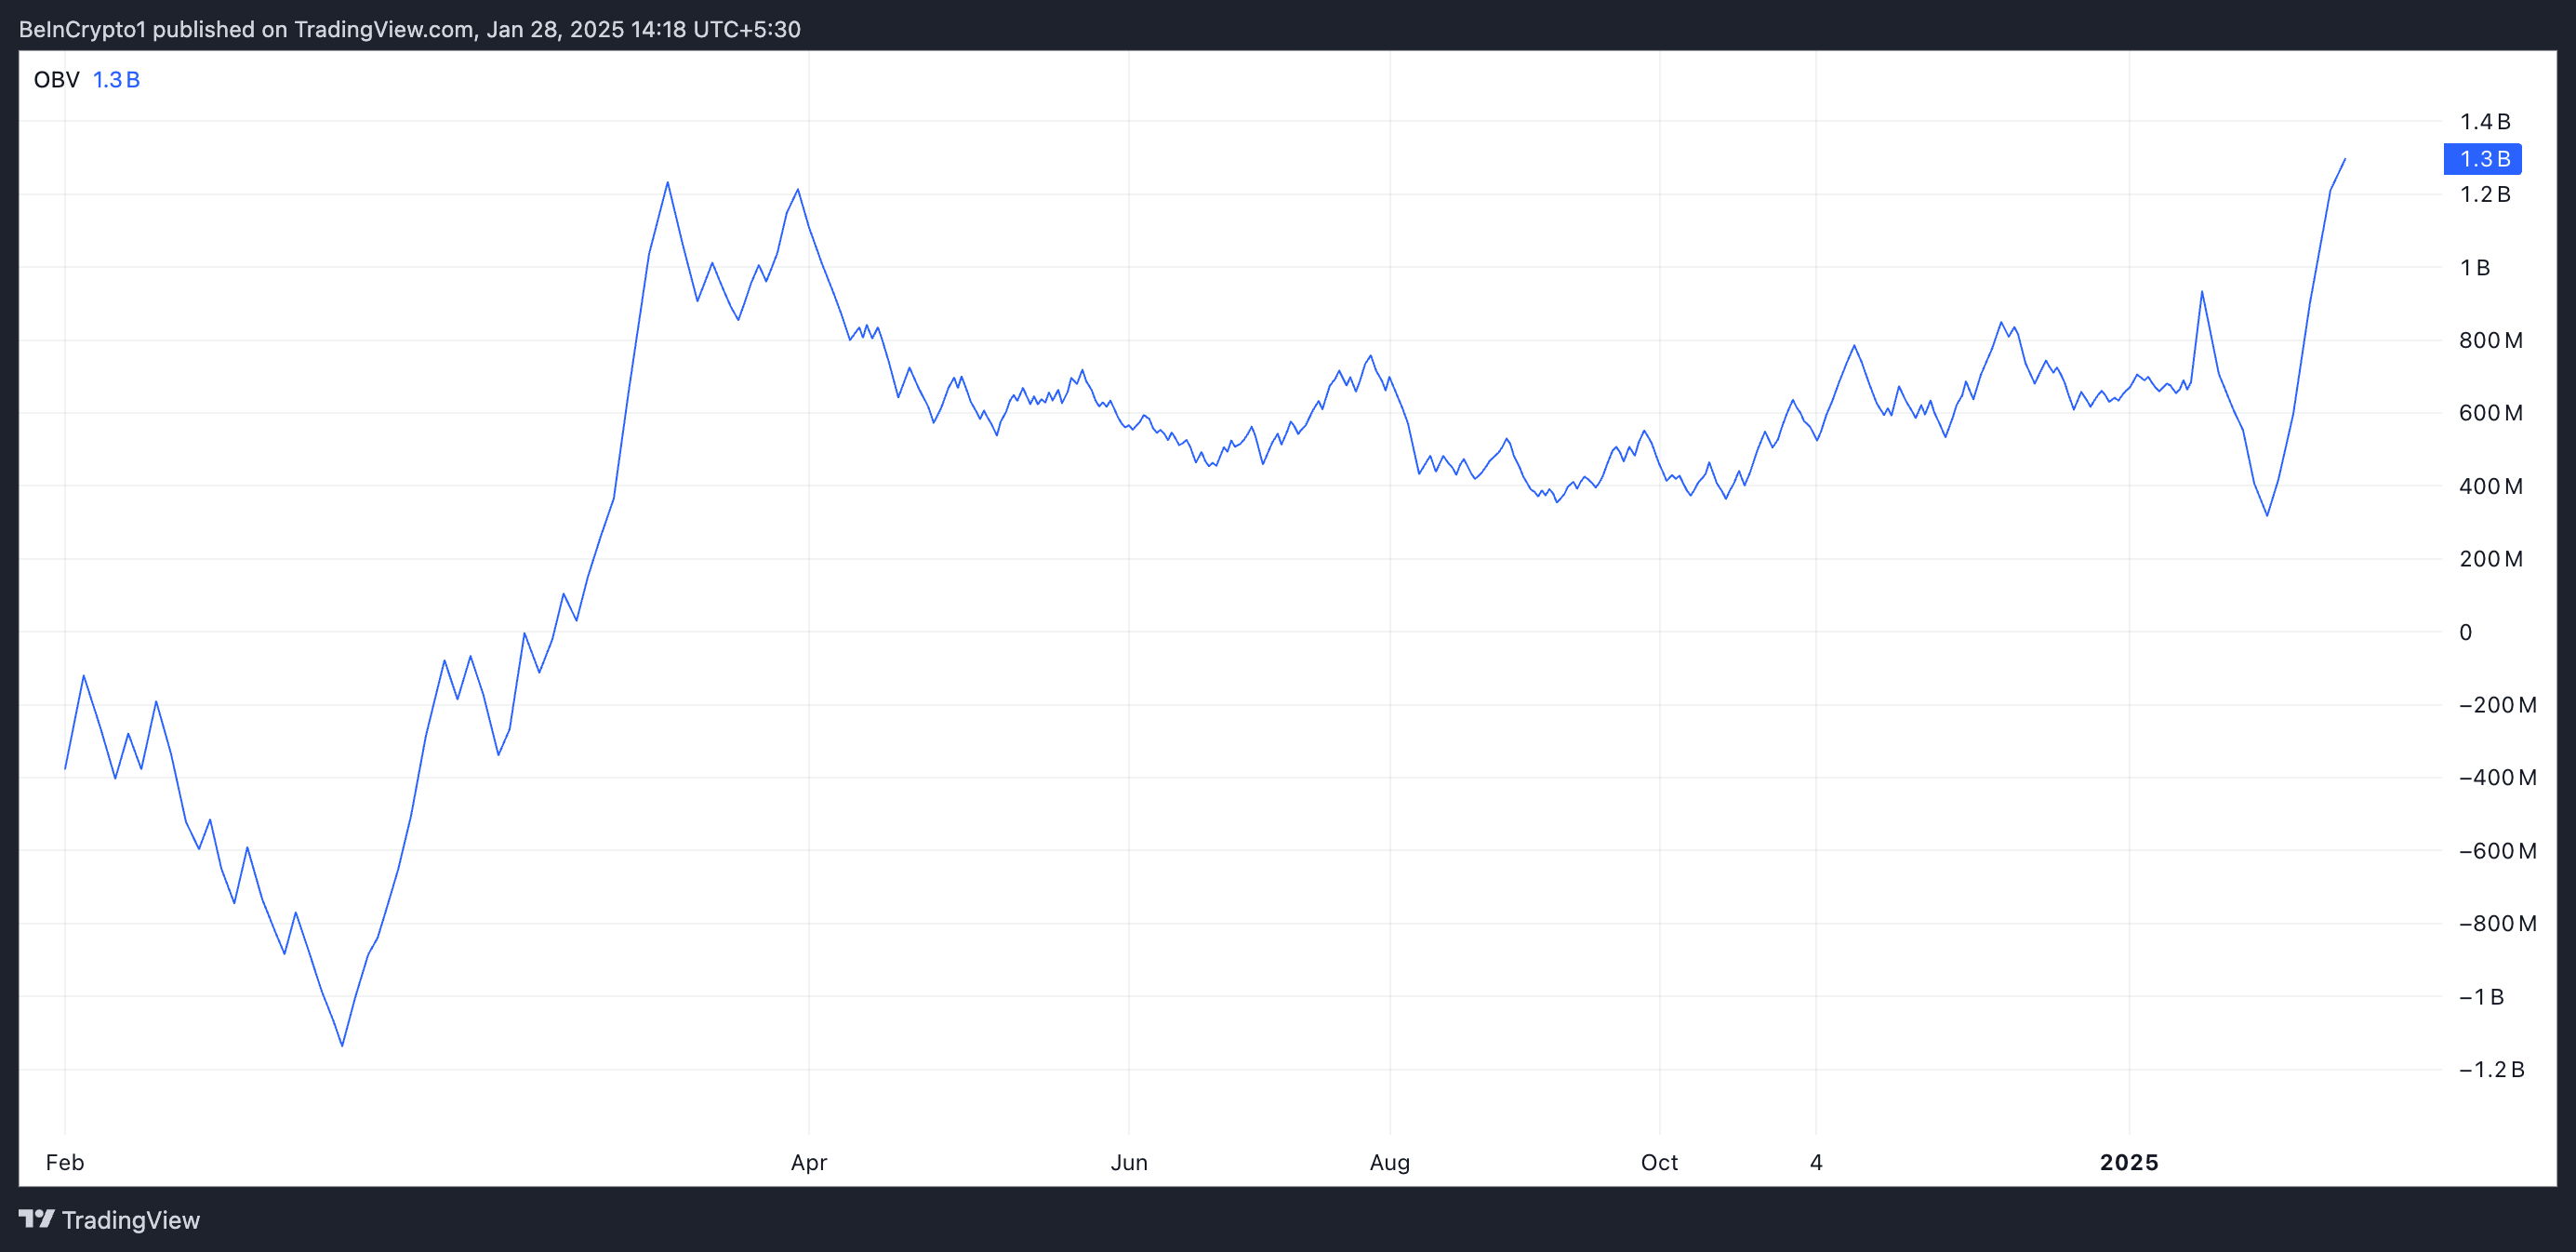This screenshot has height=1252, width=2576.
Task: Click the Aug time axis label
Action: click(1389, 1162)
